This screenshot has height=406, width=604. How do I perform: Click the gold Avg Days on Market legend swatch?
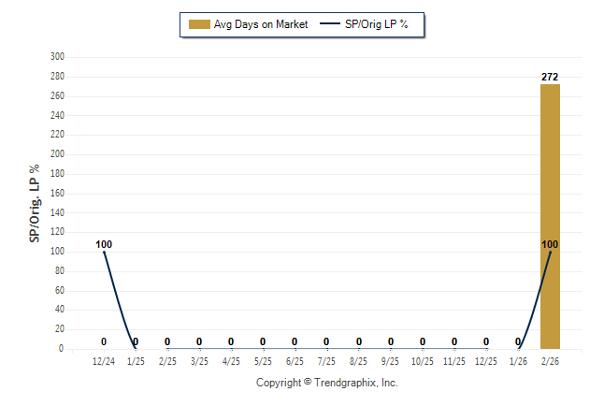coord(198,24)
